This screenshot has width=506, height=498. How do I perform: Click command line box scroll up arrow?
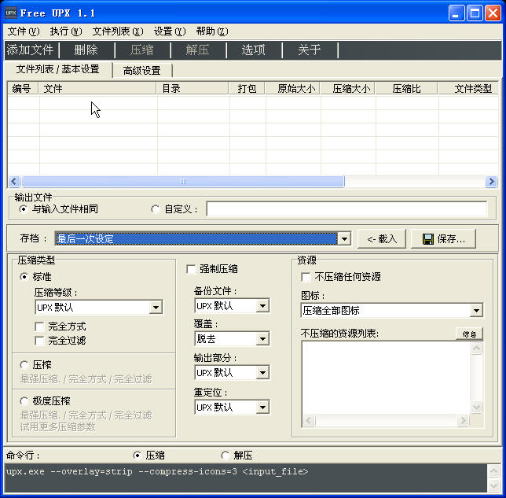[493, 470]
